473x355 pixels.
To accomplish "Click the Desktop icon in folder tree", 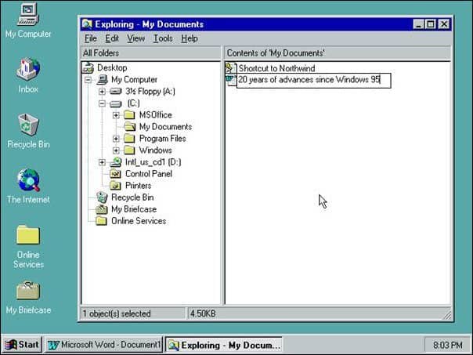I will pyautogui.click(x=88, y=67).
